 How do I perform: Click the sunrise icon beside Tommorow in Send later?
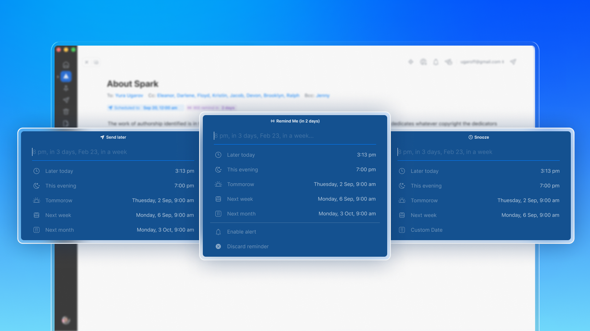[x=37, y=200]
